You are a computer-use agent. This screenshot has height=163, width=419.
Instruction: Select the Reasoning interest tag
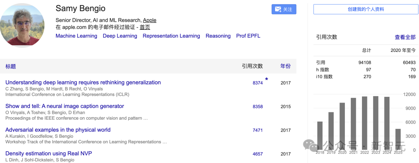pos(218,36)
